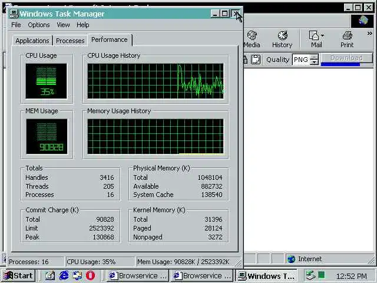Click Windows Task Manager taskbar button
Screen dimensions: 377x283
[266, 276]
